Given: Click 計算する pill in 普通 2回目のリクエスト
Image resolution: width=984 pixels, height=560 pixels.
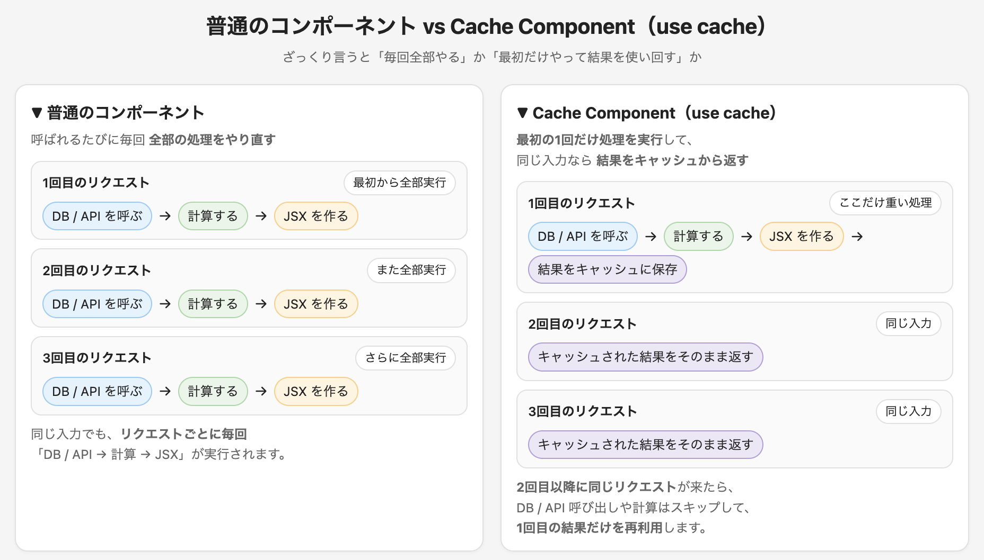Looking at the screenshot, I should (213, 304).
